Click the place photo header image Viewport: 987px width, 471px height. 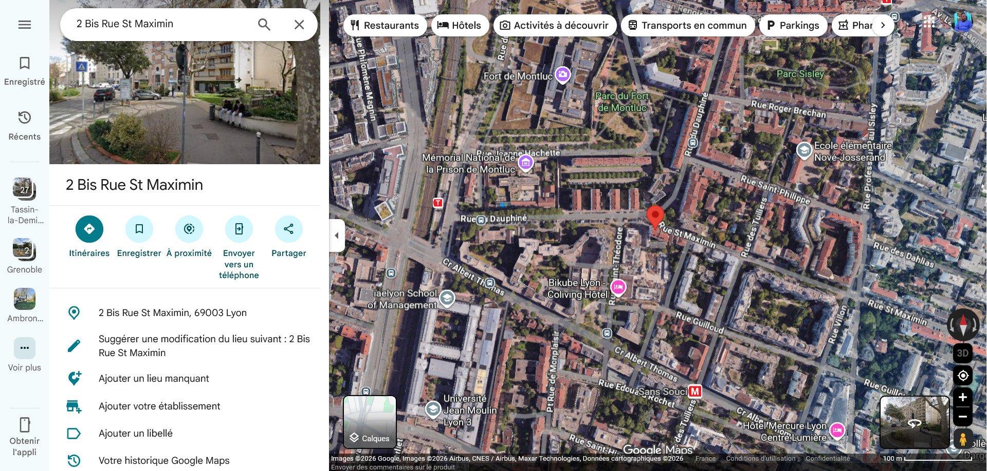click(x=185, y=103)
